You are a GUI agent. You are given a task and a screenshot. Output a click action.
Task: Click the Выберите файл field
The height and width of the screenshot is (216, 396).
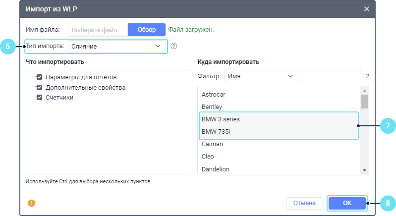98,30
